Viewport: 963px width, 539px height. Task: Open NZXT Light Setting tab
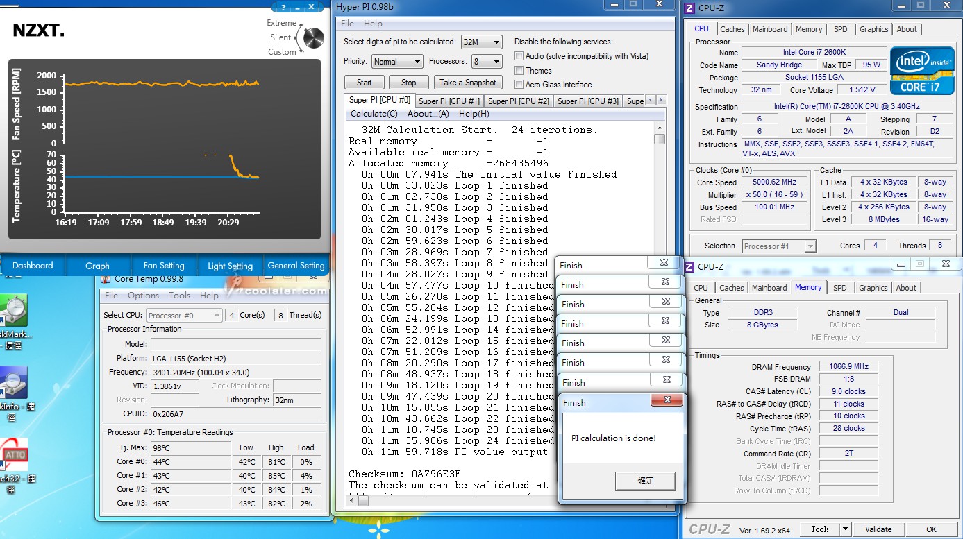(x=230, y=266)
